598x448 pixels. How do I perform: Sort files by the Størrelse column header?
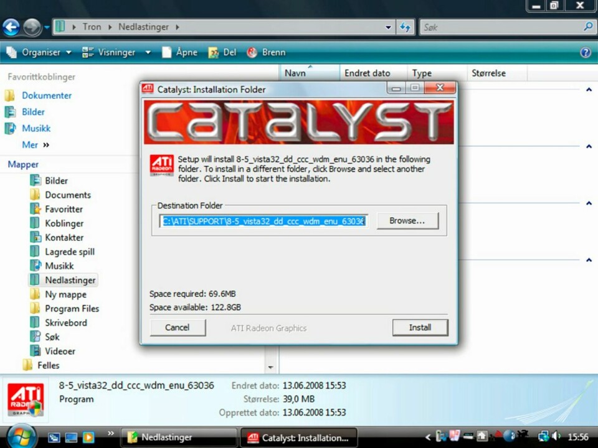[497, 73]
